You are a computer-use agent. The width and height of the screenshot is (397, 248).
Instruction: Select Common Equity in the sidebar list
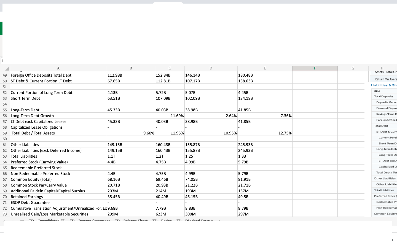[x=384, y=214]
